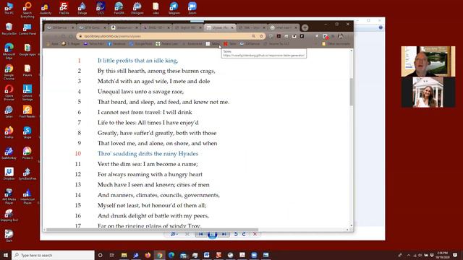Launch FileZilla from the desktop
This screenshot has height=260, width=463.
pyautogui.click(x=64, y=8)
